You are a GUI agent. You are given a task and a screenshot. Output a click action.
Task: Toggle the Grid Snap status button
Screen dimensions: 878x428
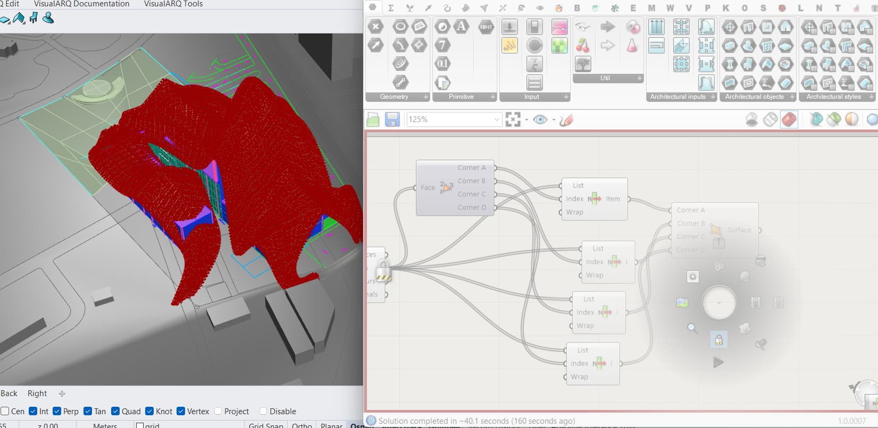(x=266, y=425)
